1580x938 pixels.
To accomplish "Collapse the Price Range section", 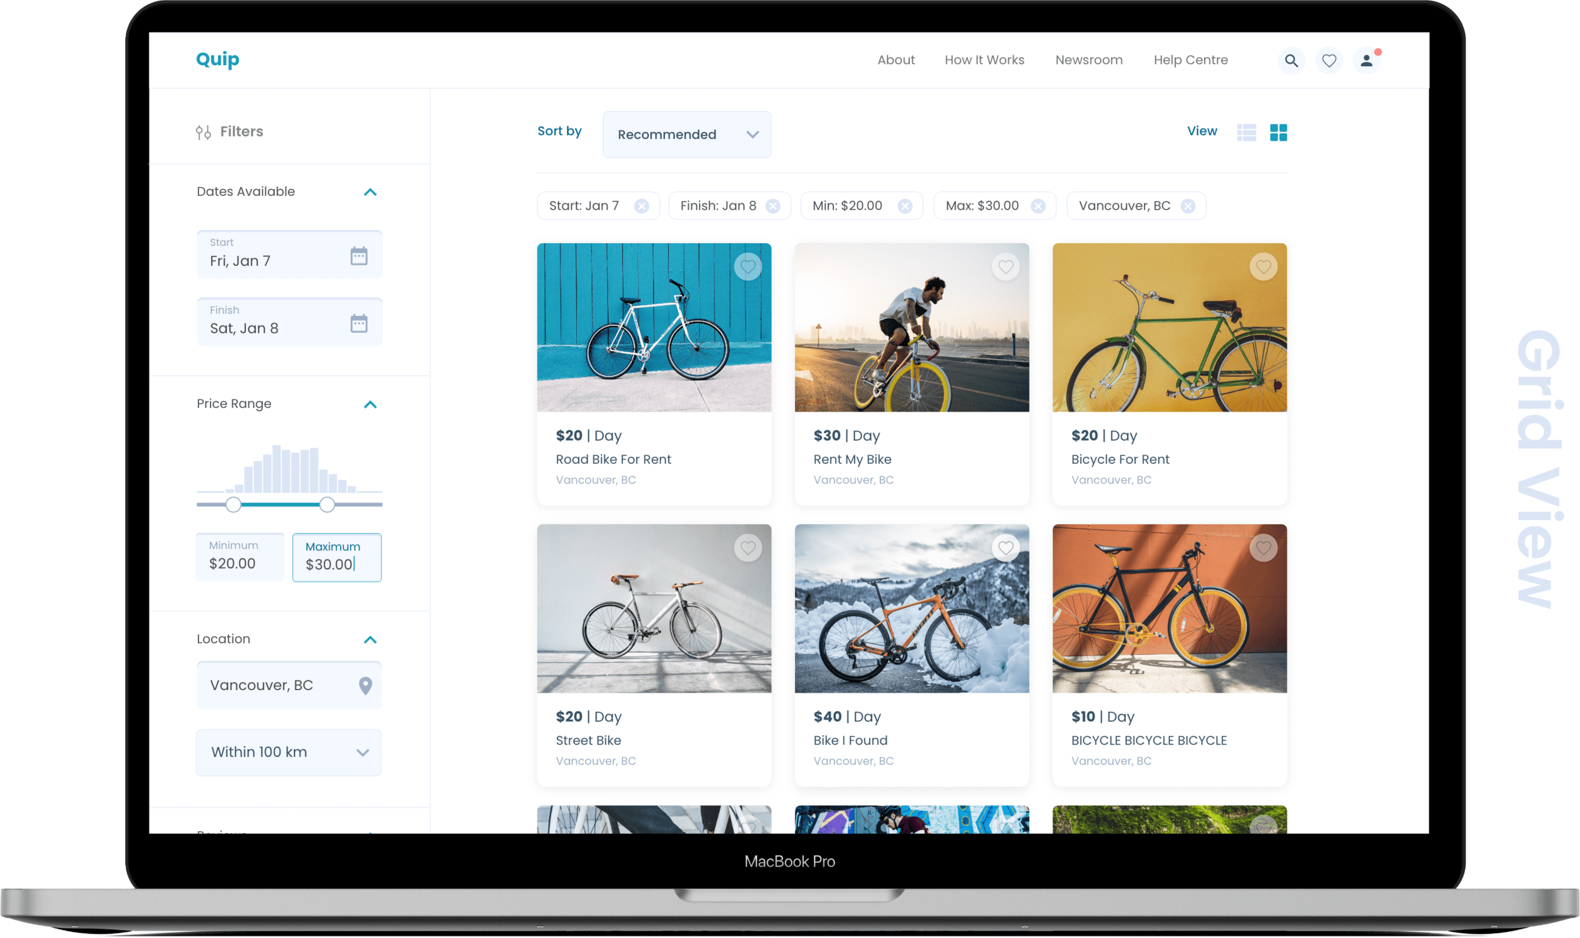I will [x=370, y=404].
